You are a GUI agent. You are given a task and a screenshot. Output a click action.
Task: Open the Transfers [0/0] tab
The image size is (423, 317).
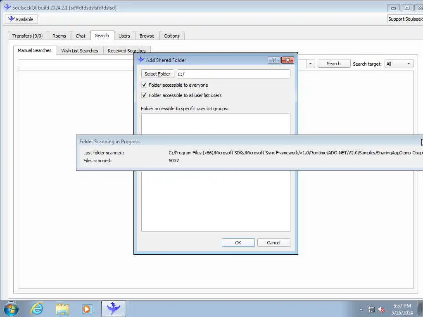[28, 36]
